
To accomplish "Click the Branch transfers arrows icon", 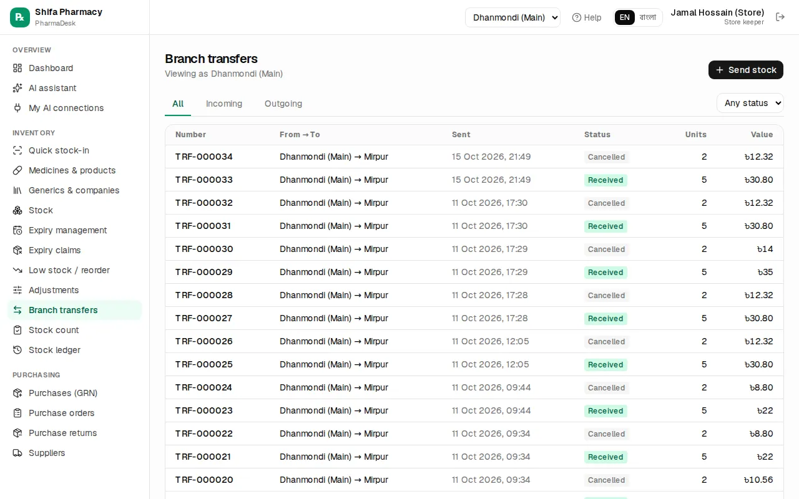I will pyautogui.click(x=17, y=310).
